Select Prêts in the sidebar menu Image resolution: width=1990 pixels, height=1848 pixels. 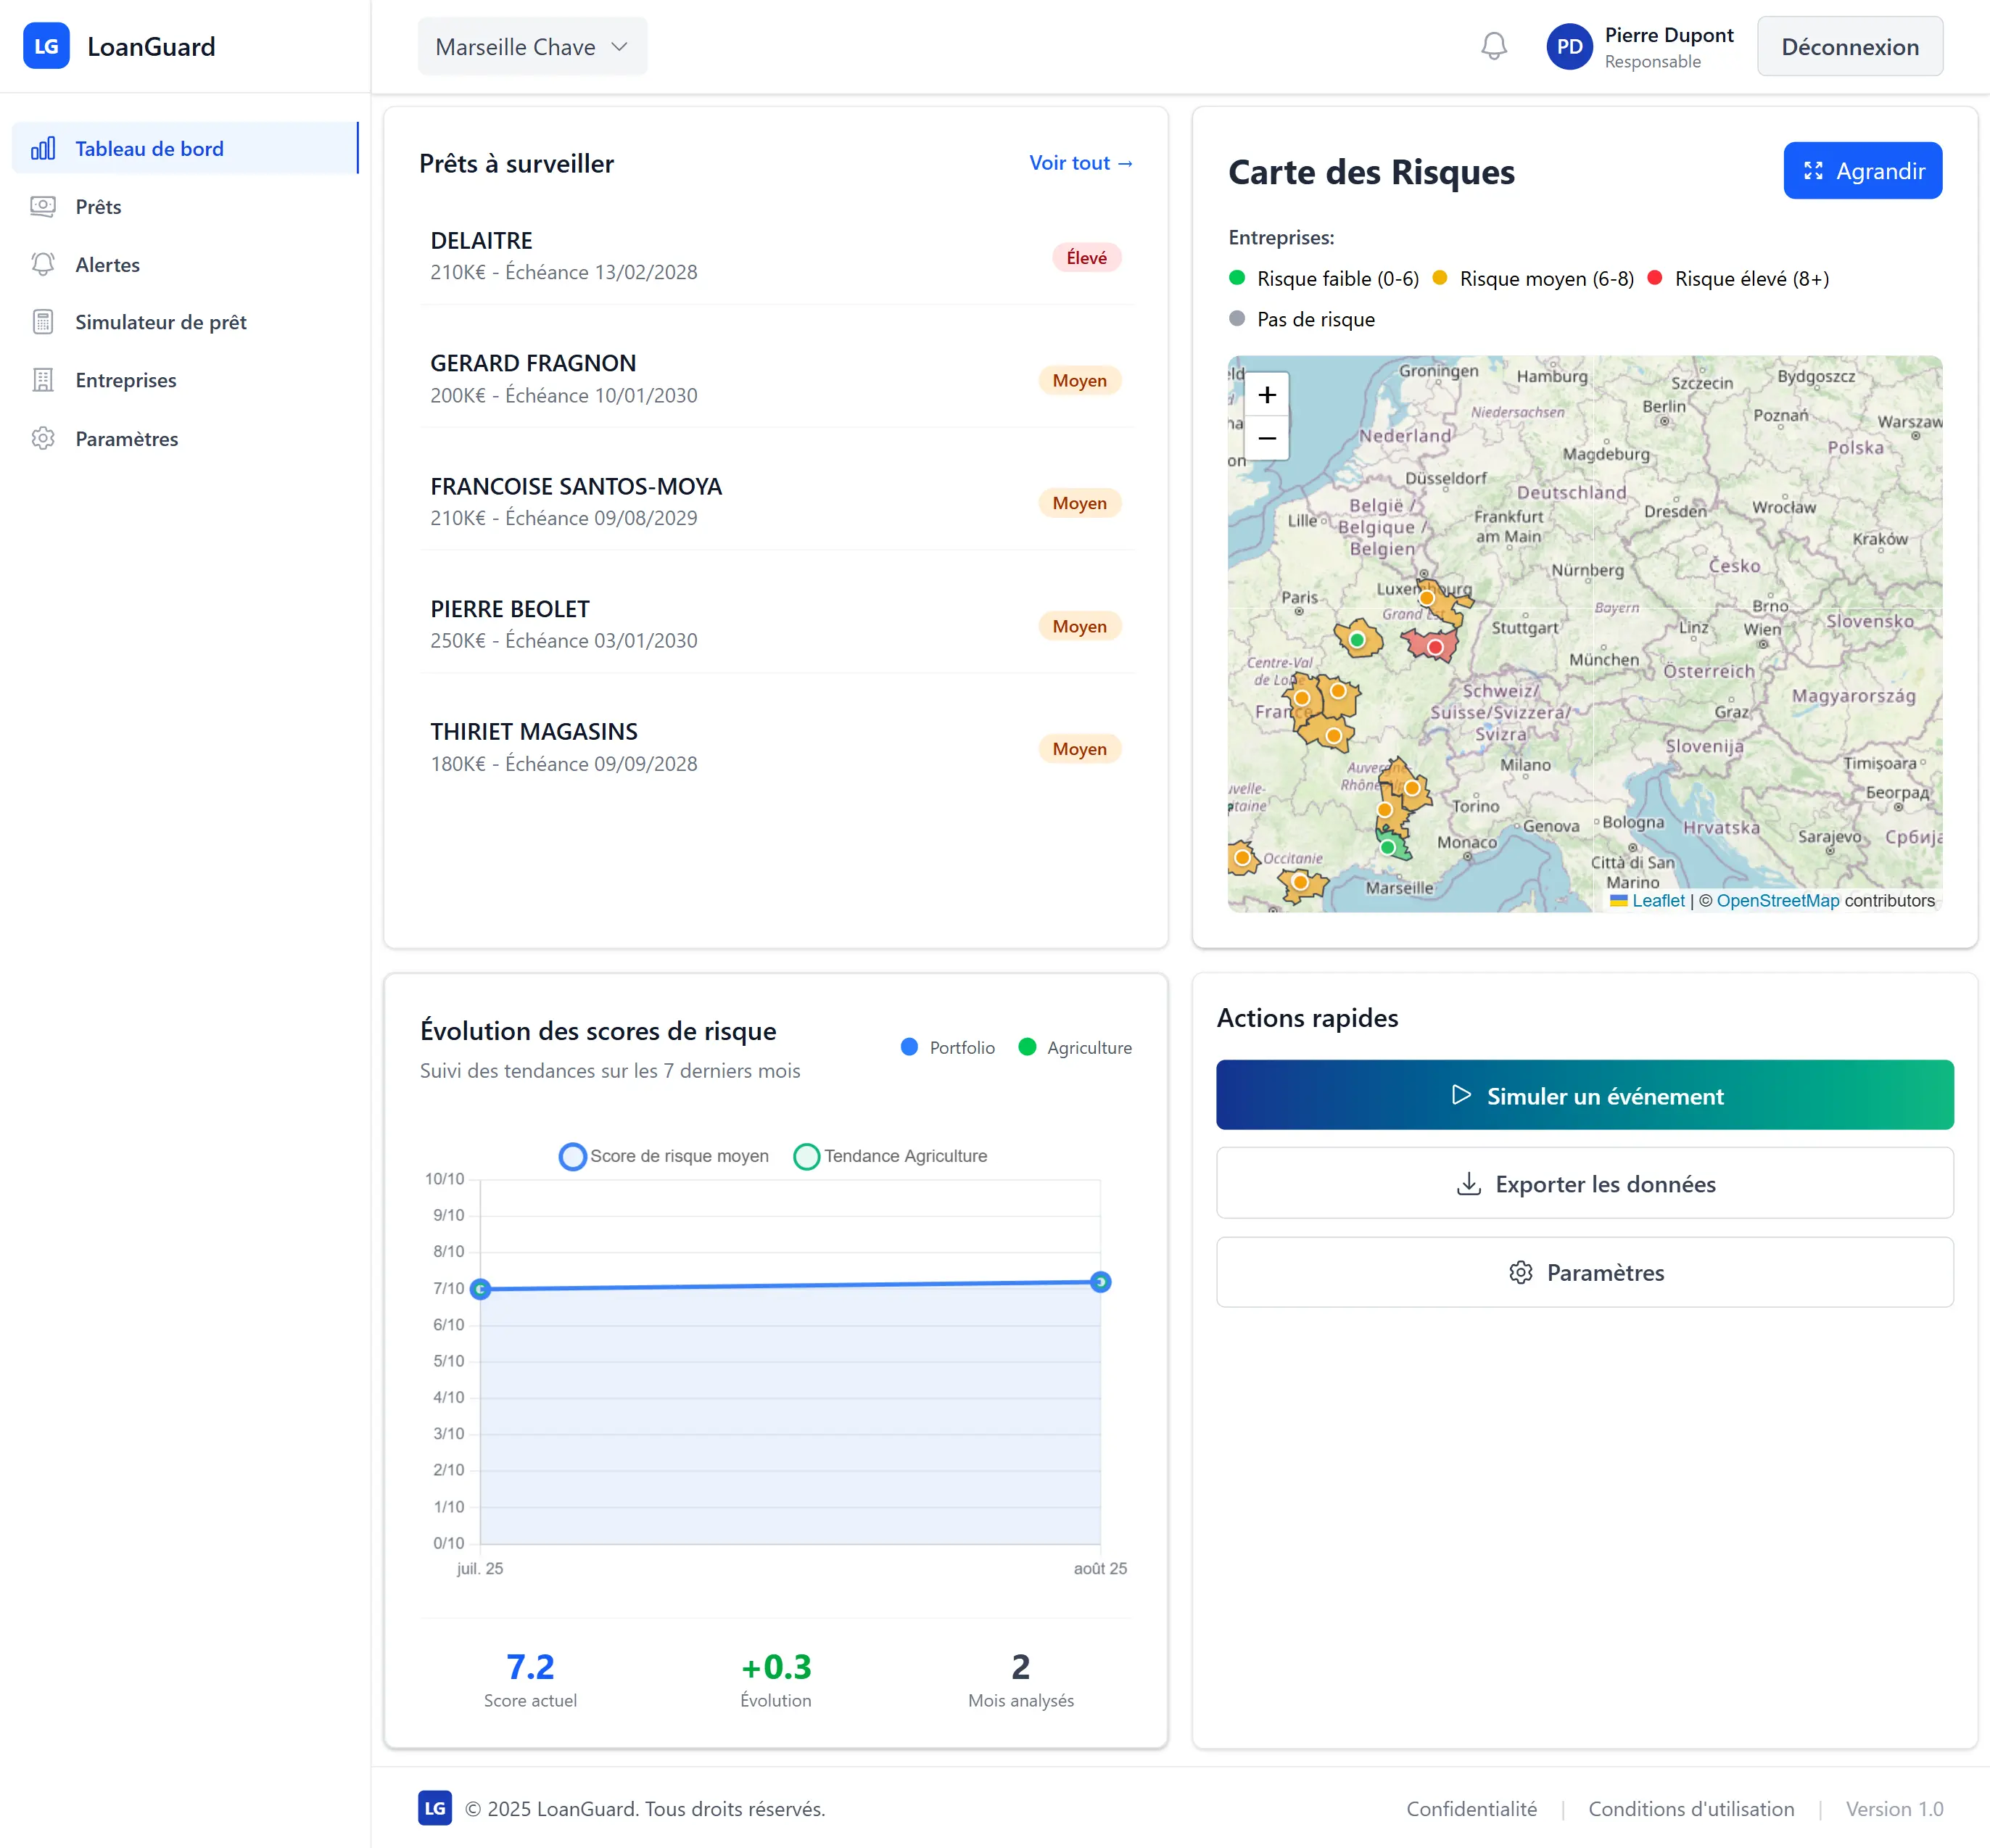[x=100, y=206]
